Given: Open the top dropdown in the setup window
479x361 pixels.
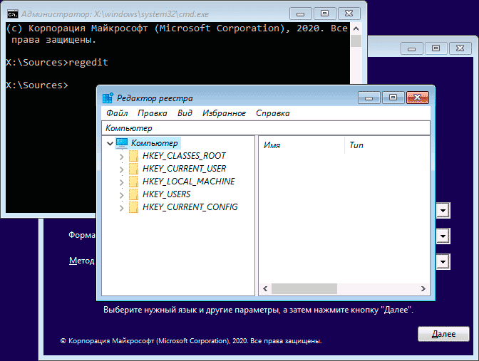Looking at the screenshot, I should pyautogui.click(x=443, y=210).
